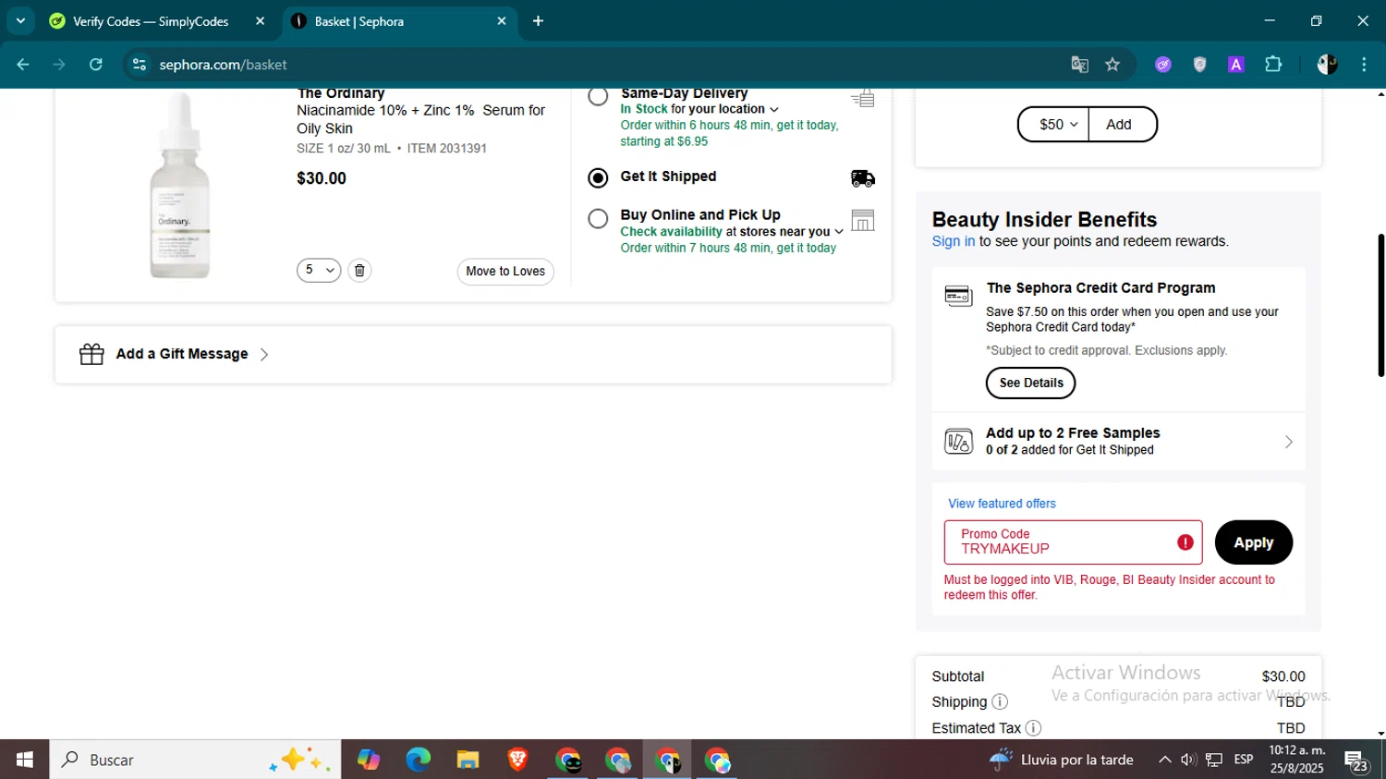Click the store pickup building icon
1386x779 pixels.
863,220
